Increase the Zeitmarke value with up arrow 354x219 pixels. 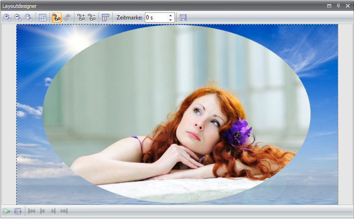click(x=170, y=15)
